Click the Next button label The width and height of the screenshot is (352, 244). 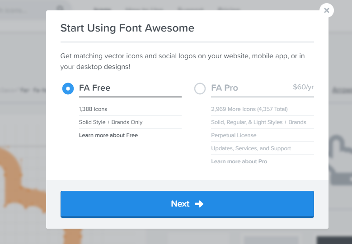coord(180,204)
